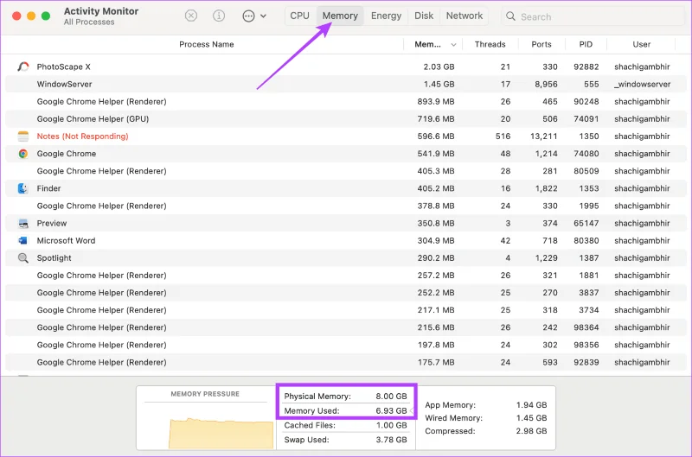692x457 pixels.
Task: Select the Spotlight process name
Action: click(54, 257)
